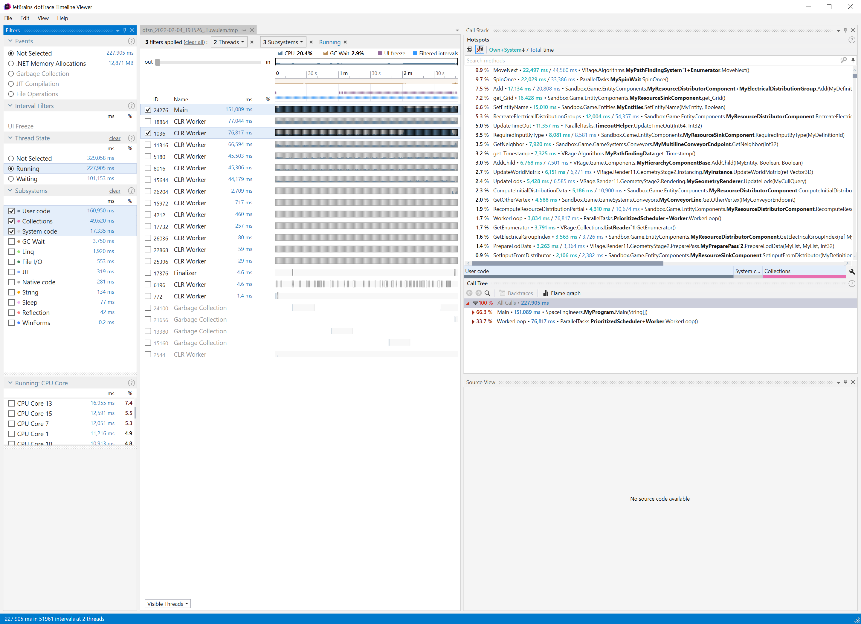Click the wrench settings icon beside Collections bar
This screenshot has width=861, height=624.
click(852, 272)
